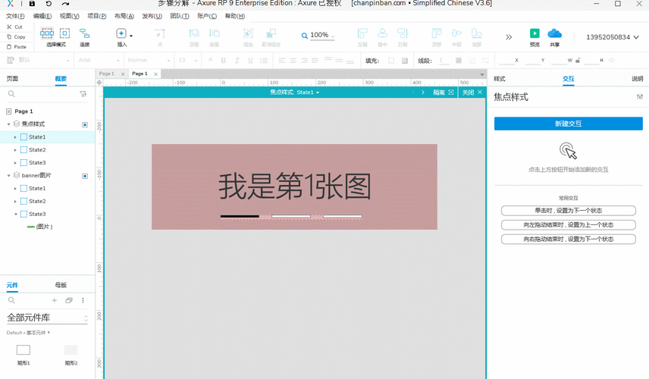The width and height of the screenshot is (649, 379).
Task: Click the fill color swatch
Action: 391,61
